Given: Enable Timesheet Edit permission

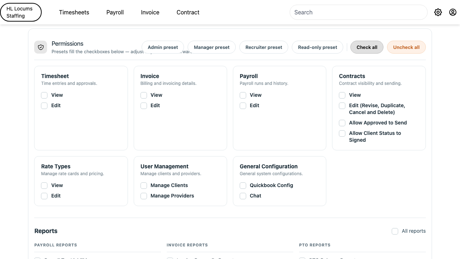Looking at the screenshot, I should coord(44,106).
